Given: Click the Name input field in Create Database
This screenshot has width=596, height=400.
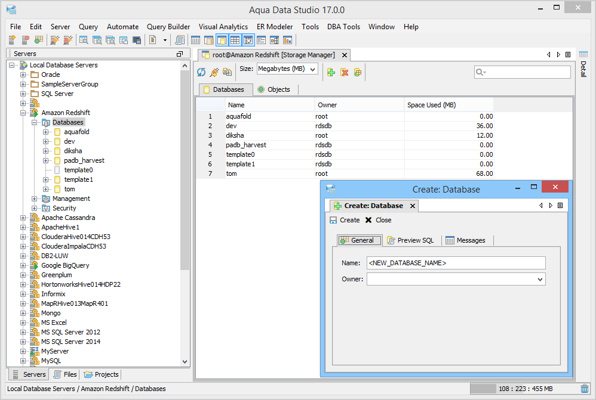Looking at the screenshot, I should (x=456, y=263).
